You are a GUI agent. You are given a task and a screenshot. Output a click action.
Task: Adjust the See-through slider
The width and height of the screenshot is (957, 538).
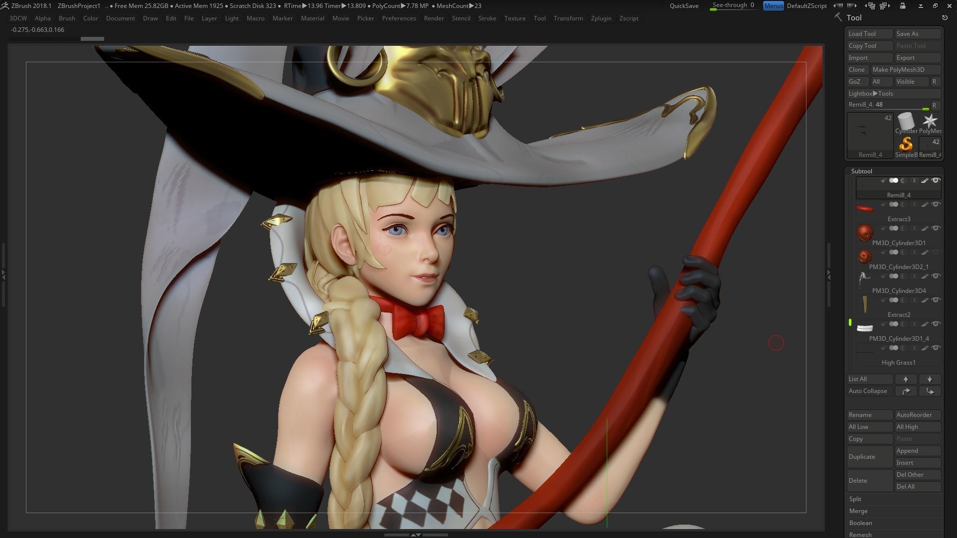733,6
